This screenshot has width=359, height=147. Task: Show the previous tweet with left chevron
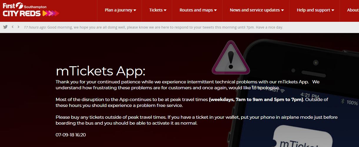tap(13, 27)
